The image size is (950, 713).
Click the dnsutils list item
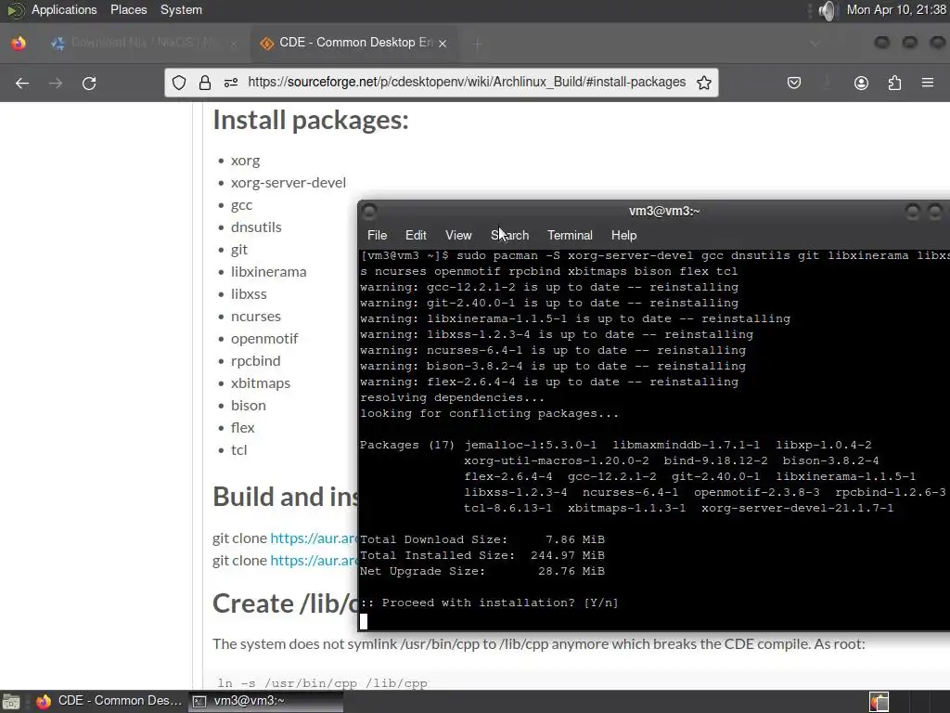point(256,227)
